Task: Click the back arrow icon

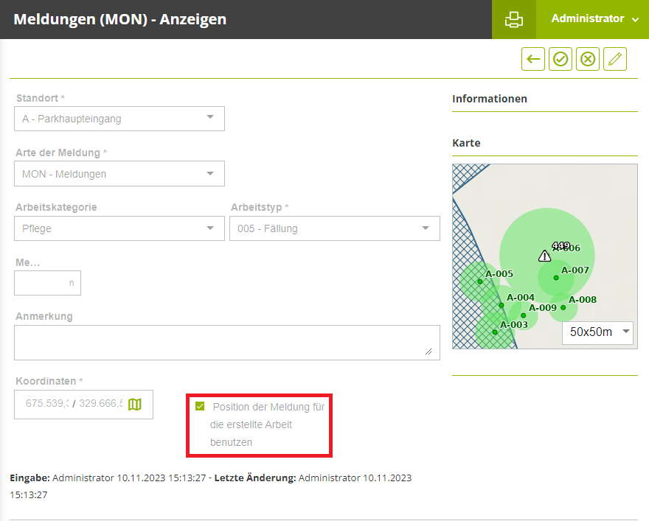Action: point(533,59)
